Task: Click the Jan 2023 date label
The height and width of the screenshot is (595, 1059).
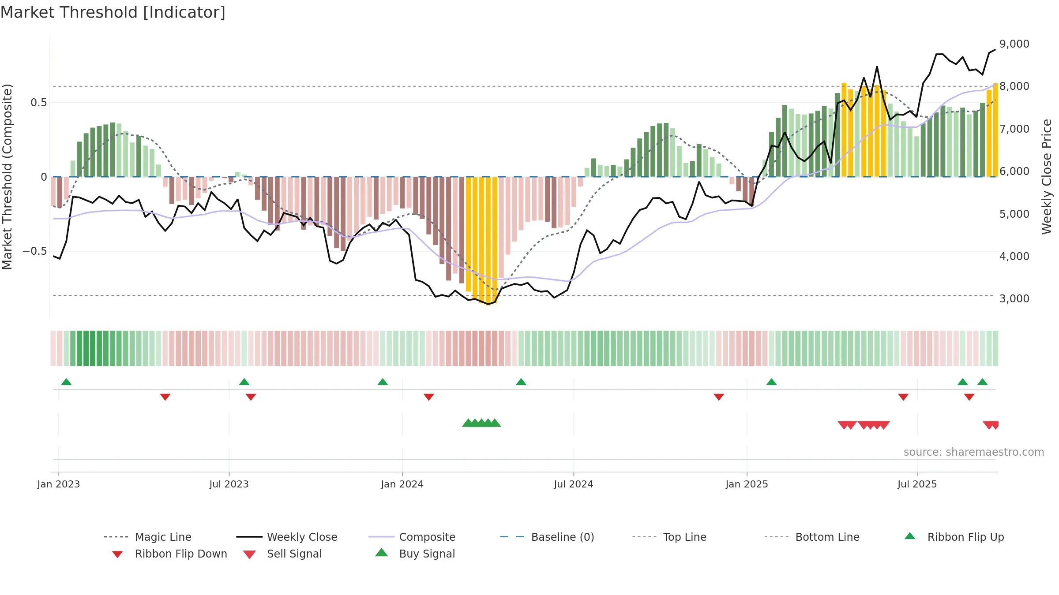Action: pos(59,484)
